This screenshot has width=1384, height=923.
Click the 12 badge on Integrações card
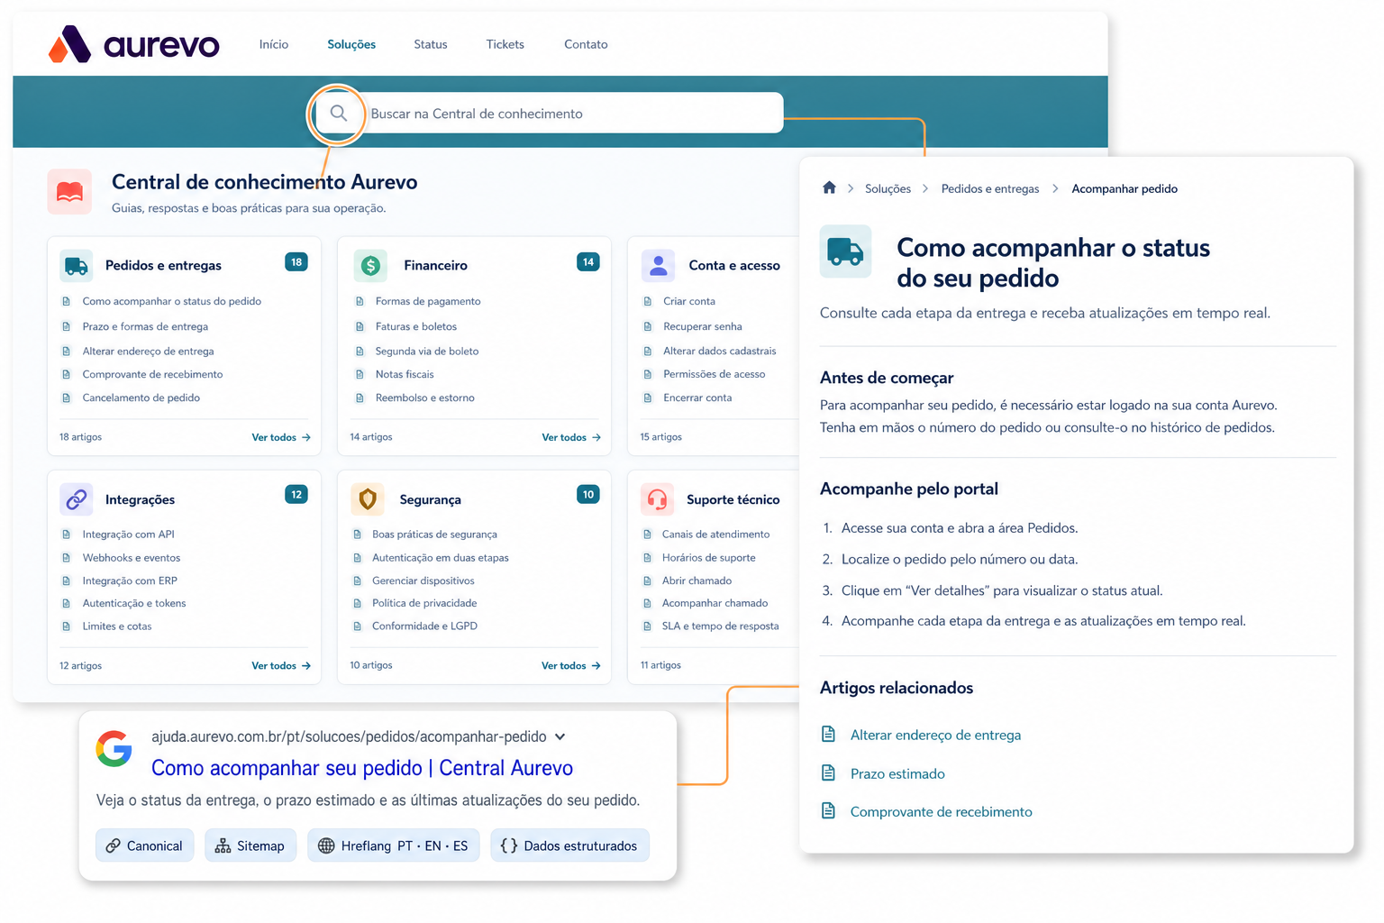click(x=296, y=494)
